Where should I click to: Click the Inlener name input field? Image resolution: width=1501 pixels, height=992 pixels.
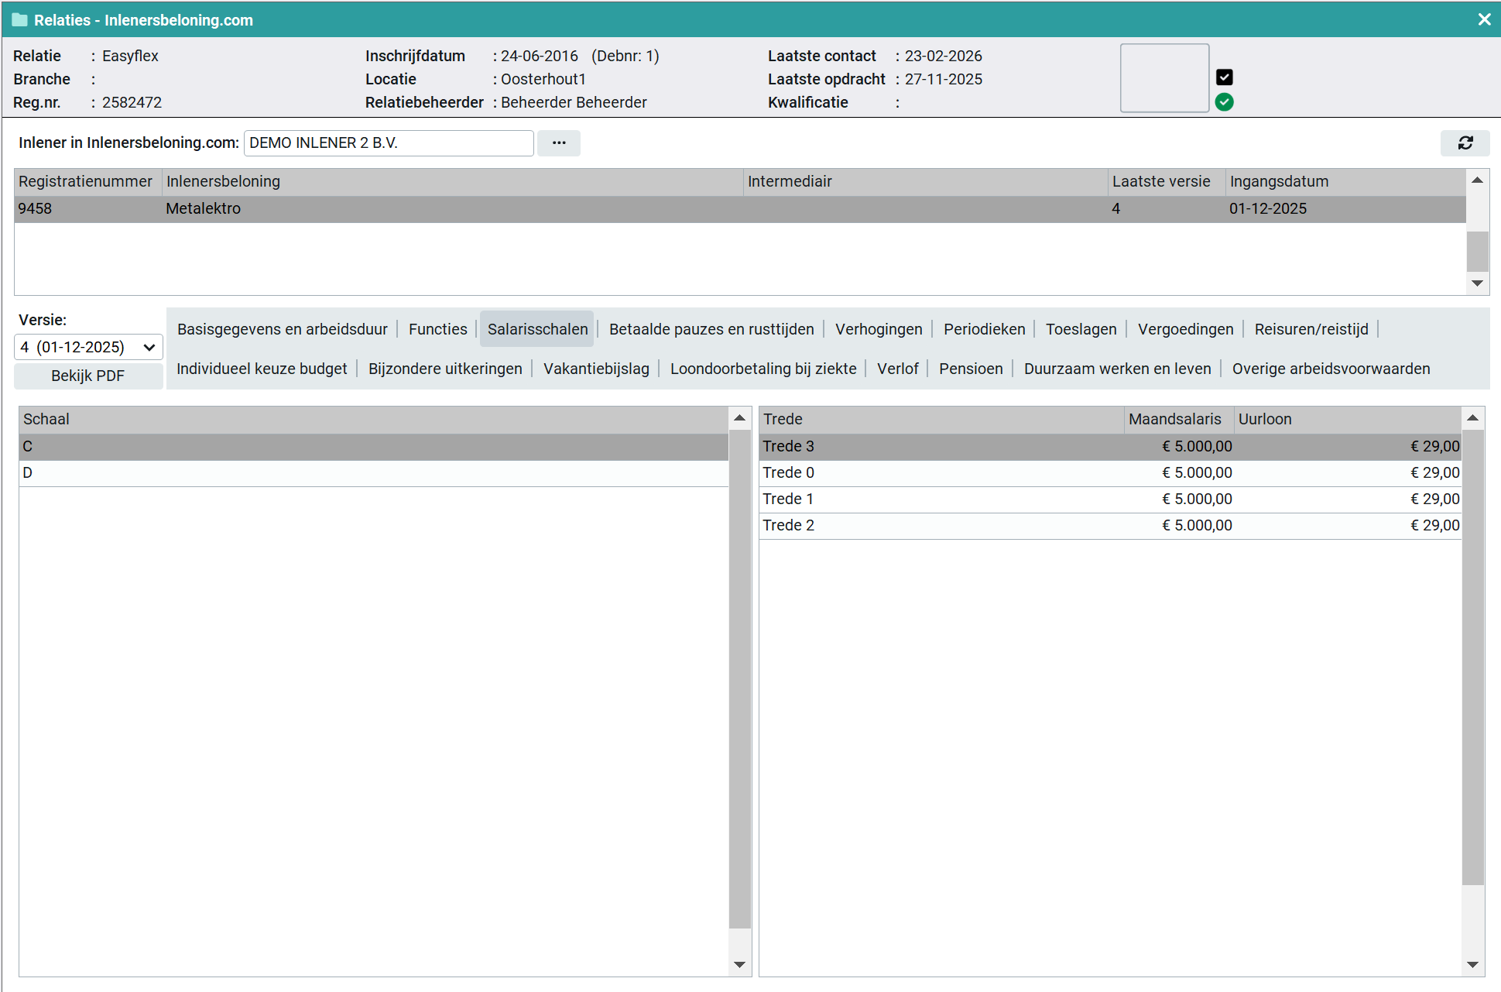388,143
